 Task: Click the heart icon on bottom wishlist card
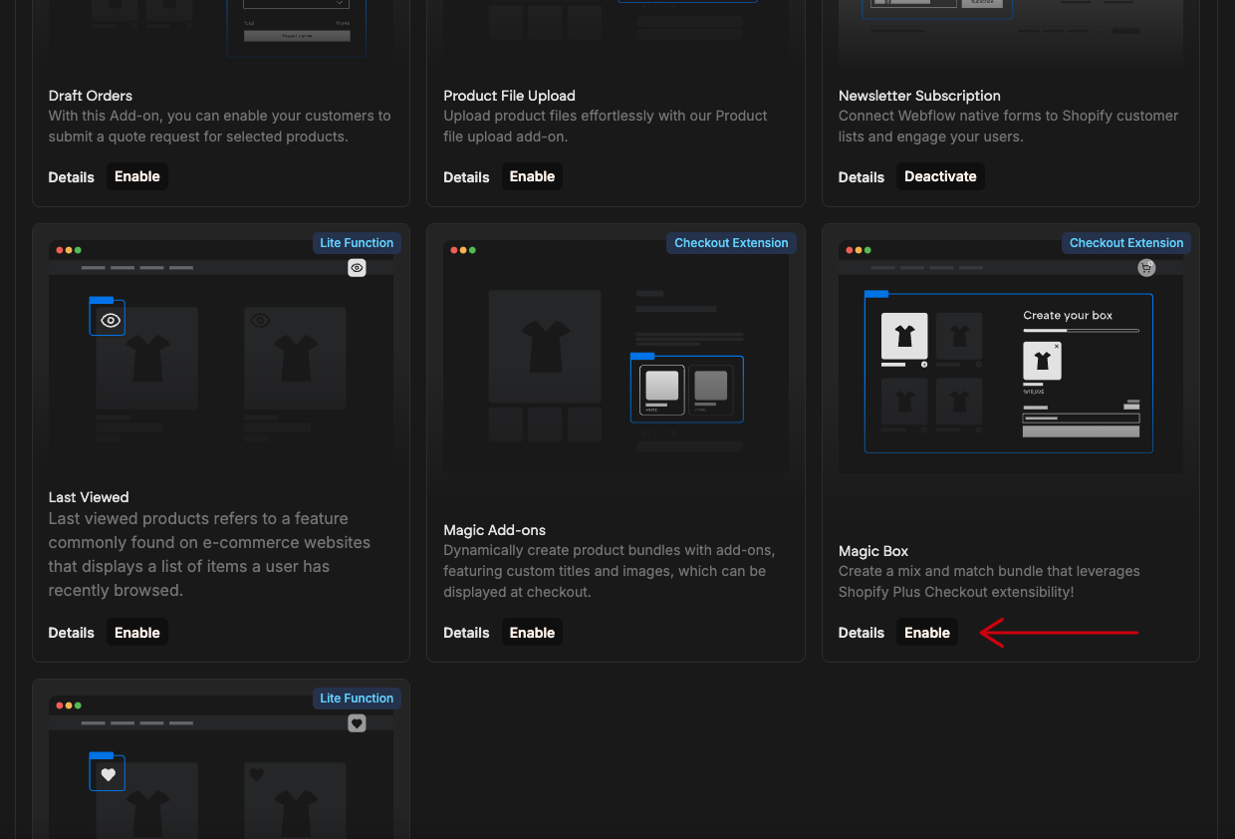(357, 723)
